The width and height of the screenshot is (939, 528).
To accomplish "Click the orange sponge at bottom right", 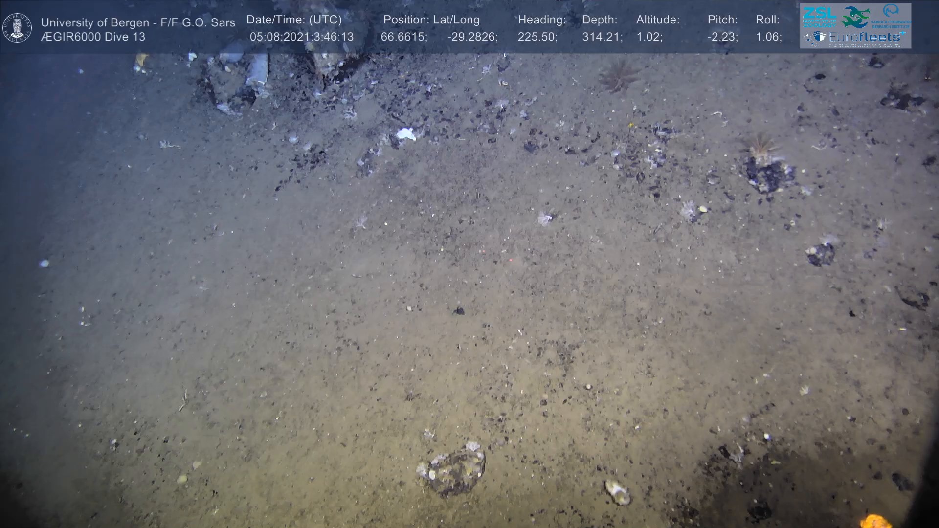I will click(875, 521).
